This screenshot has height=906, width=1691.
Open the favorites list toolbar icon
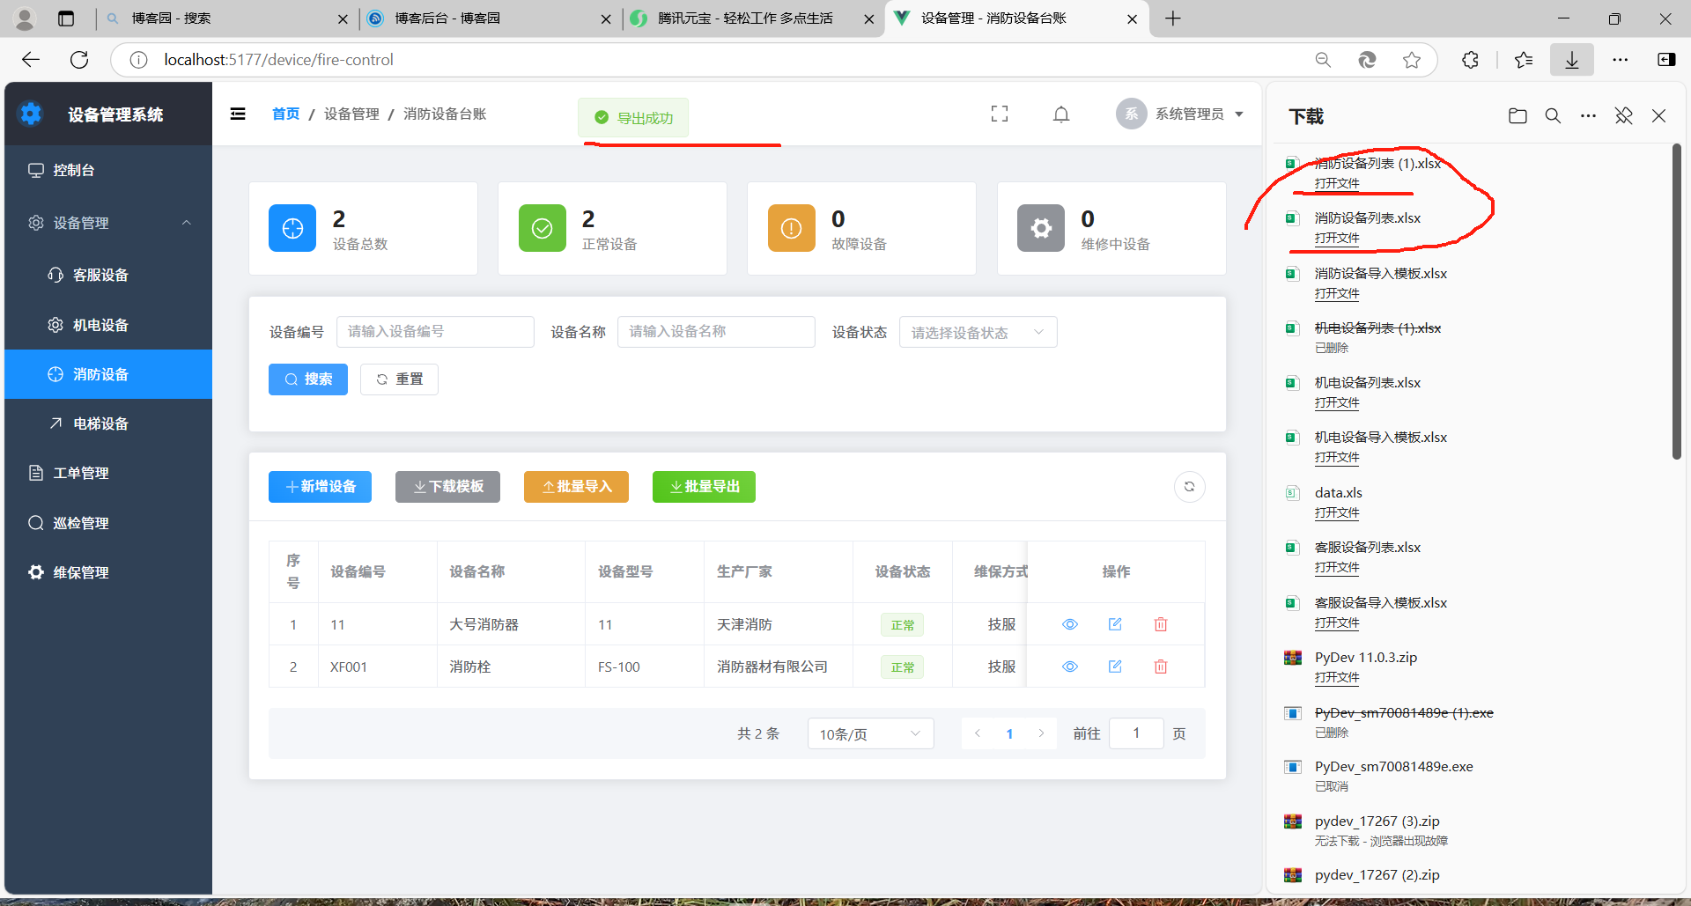(x=1524, y=60)
